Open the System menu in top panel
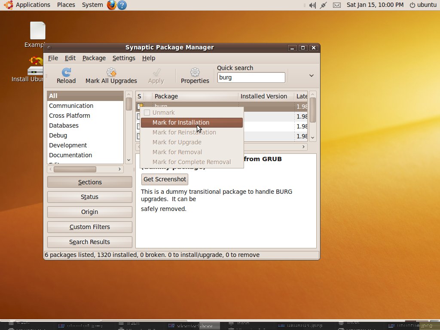This screenshot has height=330, width=440. click(x=92, y=5)
